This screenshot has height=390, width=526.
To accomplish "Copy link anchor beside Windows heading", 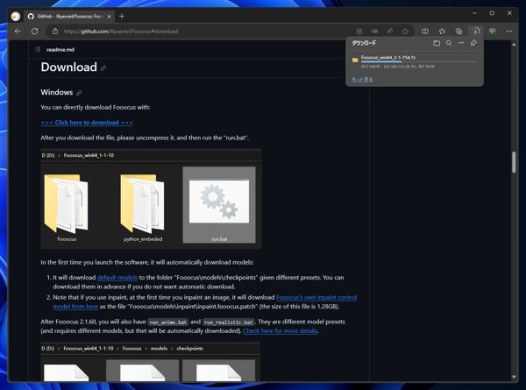I will tap(79, 93).
